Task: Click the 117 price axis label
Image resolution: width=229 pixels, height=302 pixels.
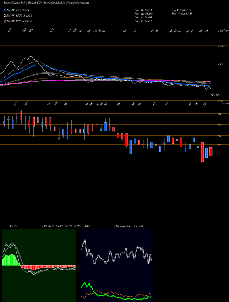Action: [221, 64]
